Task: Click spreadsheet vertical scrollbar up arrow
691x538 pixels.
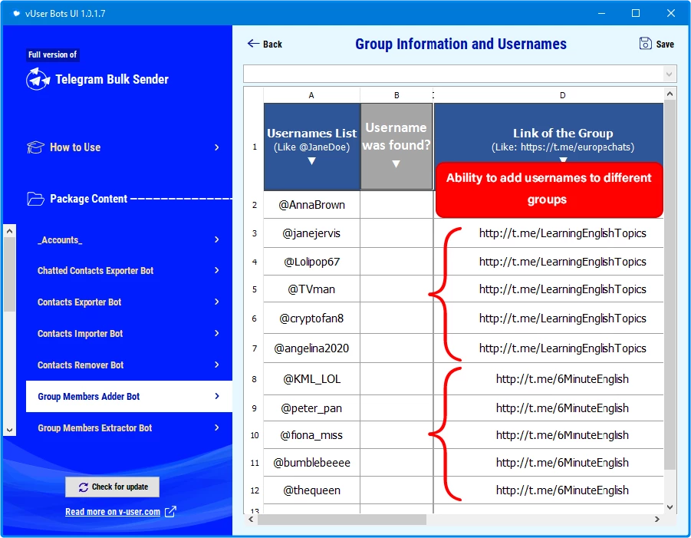Action: [670, 94]
